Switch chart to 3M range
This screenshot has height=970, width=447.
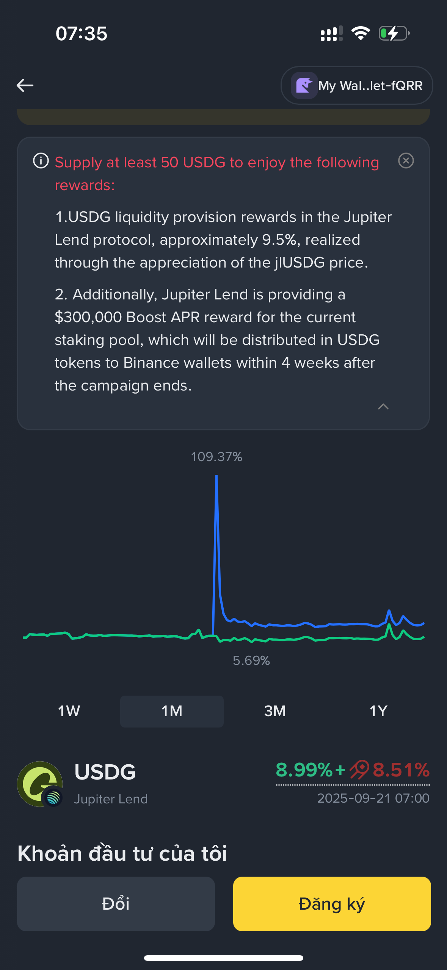(x=275, y=711)
